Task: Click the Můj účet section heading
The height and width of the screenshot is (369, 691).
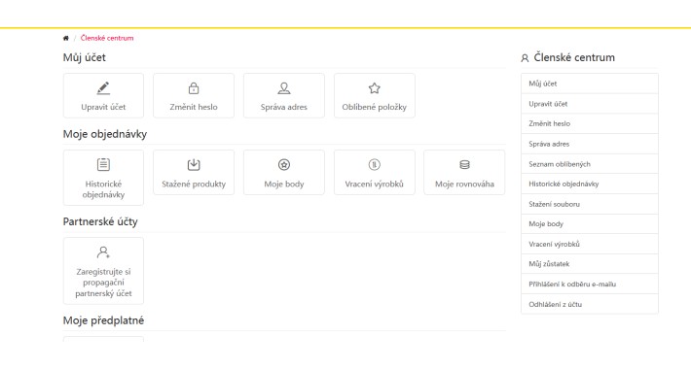Action: click(84, 57)
